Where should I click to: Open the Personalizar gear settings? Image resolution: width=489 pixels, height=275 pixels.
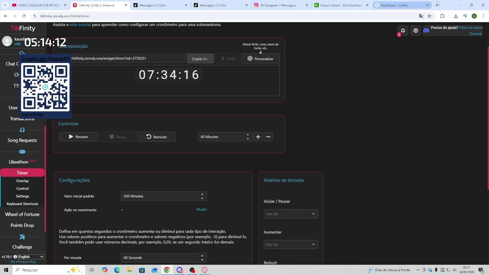[261, 58]
